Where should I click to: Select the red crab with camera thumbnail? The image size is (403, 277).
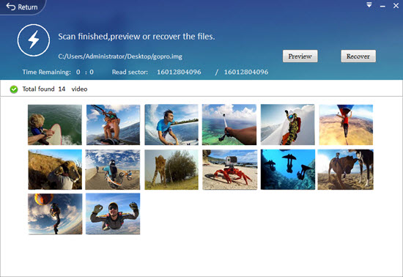coord(230,169)
